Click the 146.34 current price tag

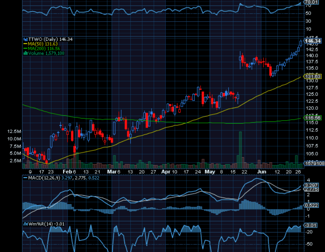[313, 41]
